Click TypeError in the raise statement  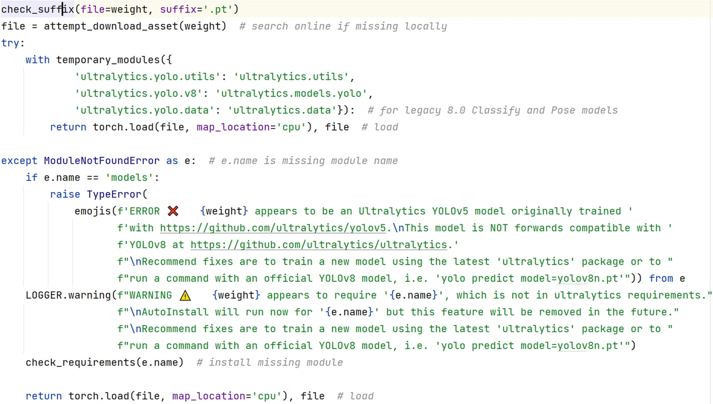coord(114,195)
